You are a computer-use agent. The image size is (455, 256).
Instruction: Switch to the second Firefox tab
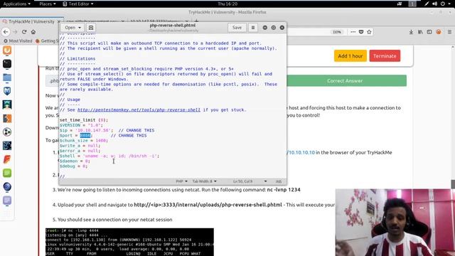[x=95, y=21]
